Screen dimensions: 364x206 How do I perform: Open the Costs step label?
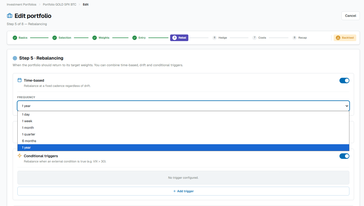click(x=262, y=38)
